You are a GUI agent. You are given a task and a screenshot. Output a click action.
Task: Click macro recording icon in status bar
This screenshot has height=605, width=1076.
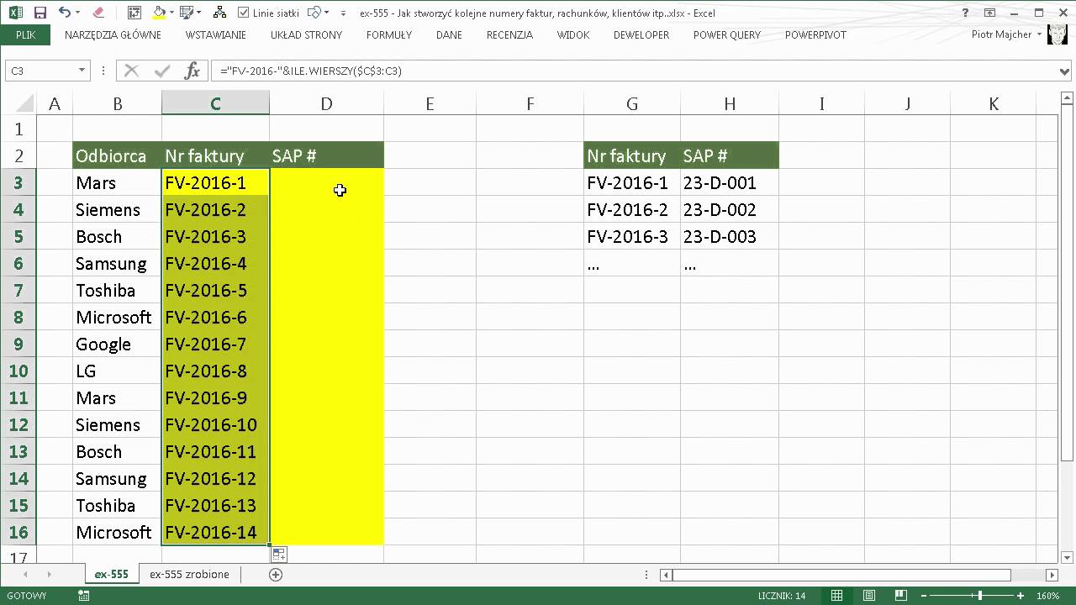pyautogui.click(x=84, y=596)
